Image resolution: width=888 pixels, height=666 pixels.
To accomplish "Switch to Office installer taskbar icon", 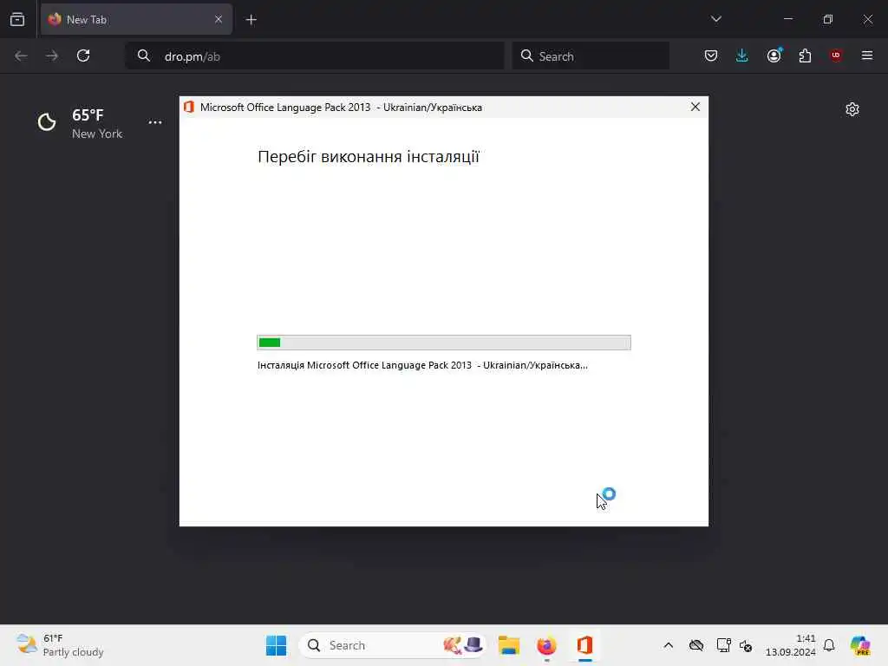I will (584, 645).
